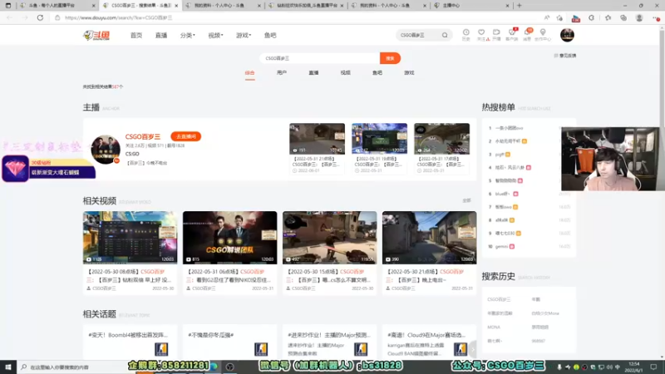Open the 2022-05-31 19点场 anchor video
This screenshot has height=374, width=665.
380,139
